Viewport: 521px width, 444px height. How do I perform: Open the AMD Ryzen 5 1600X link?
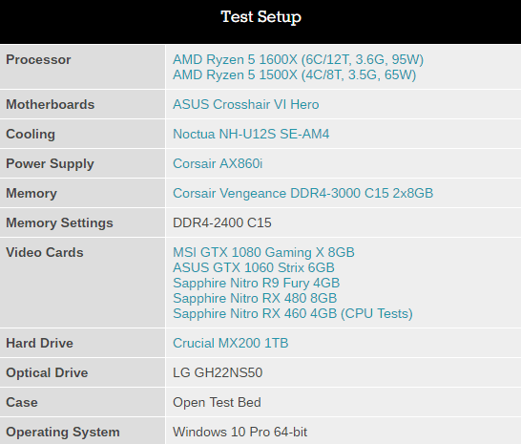[298, 60]
